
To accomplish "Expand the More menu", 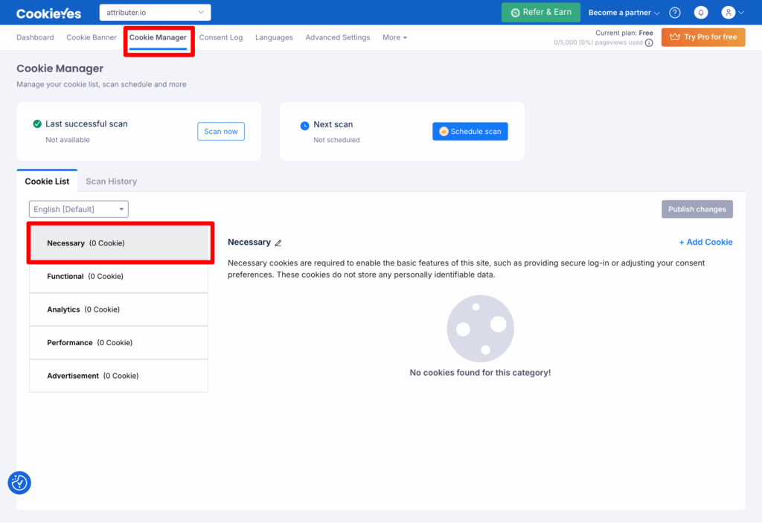I will tap(394, 37).
